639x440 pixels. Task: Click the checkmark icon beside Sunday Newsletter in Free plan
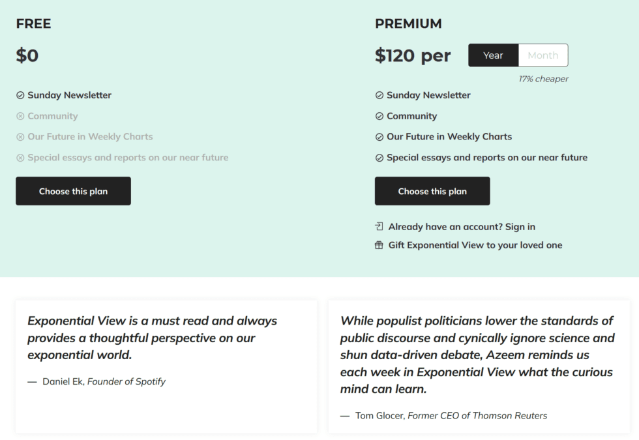click(x=19, y=95)
